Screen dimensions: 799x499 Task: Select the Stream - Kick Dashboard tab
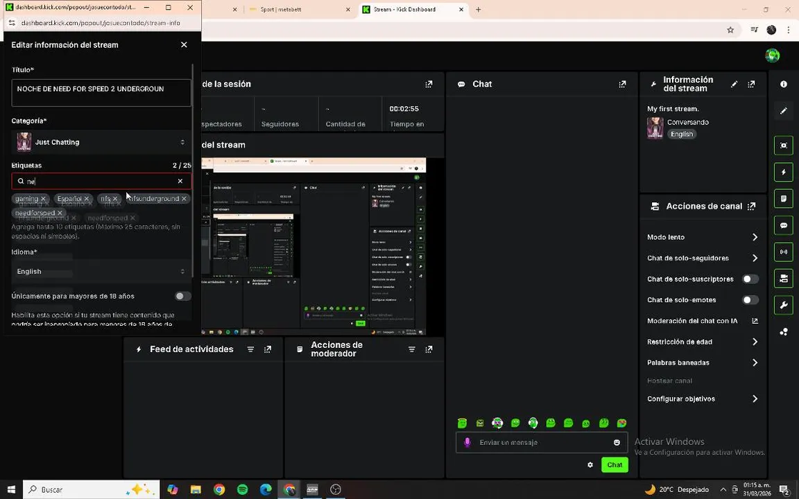(x=413, y=9)
